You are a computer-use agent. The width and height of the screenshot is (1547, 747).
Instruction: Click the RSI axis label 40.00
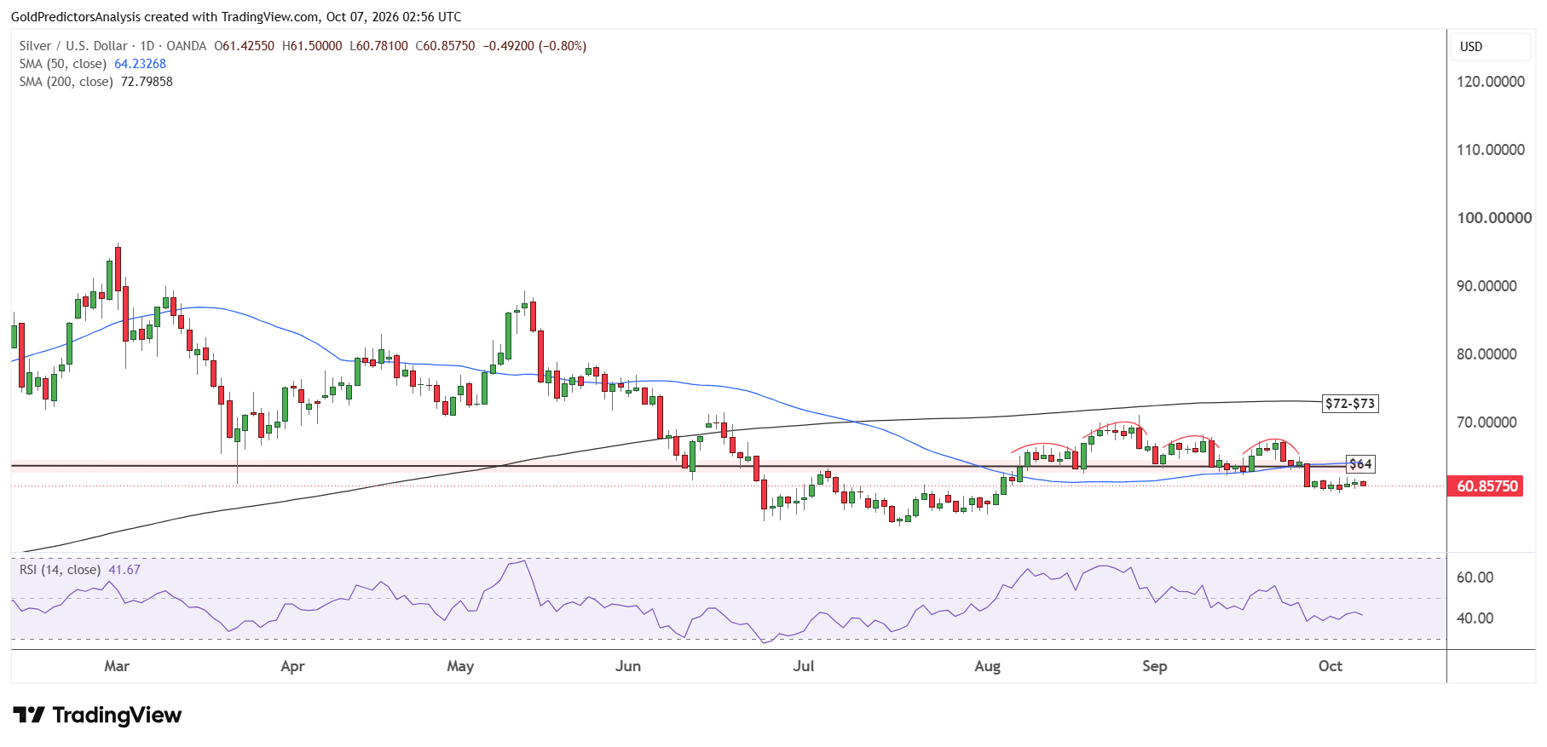(x=1475, y=618)
